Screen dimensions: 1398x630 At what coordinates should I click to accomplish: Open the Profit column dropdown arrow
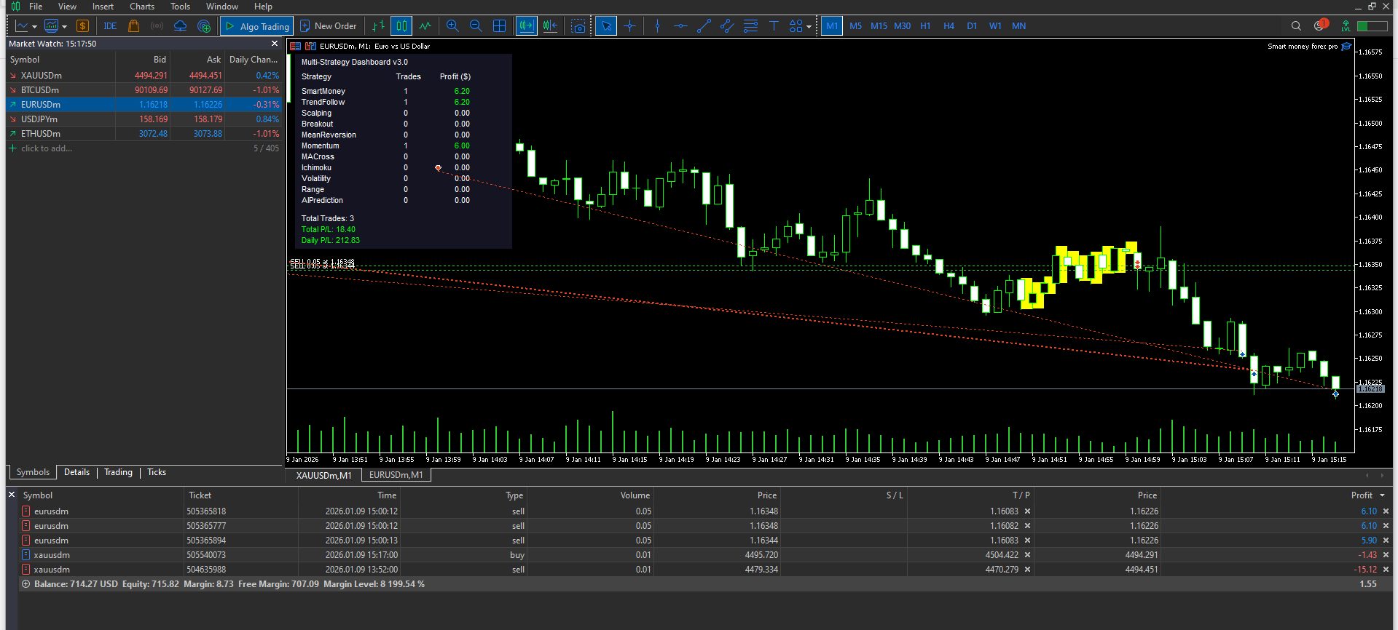click(x=1382, y=495)
